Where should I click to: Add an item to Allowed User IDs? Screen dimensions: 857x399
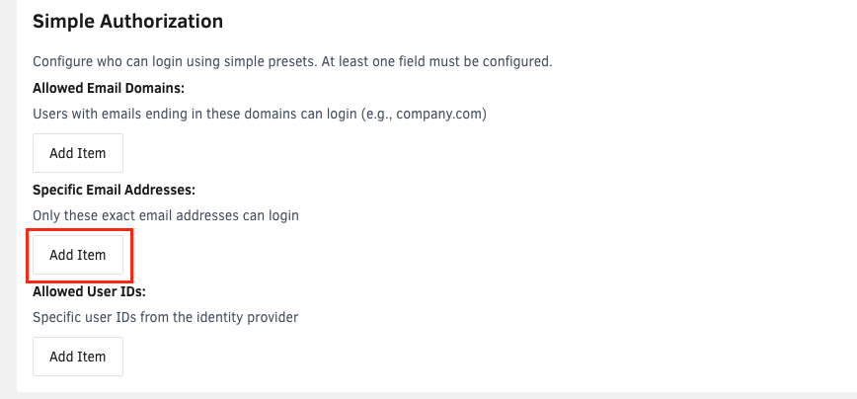pos(77,357)
